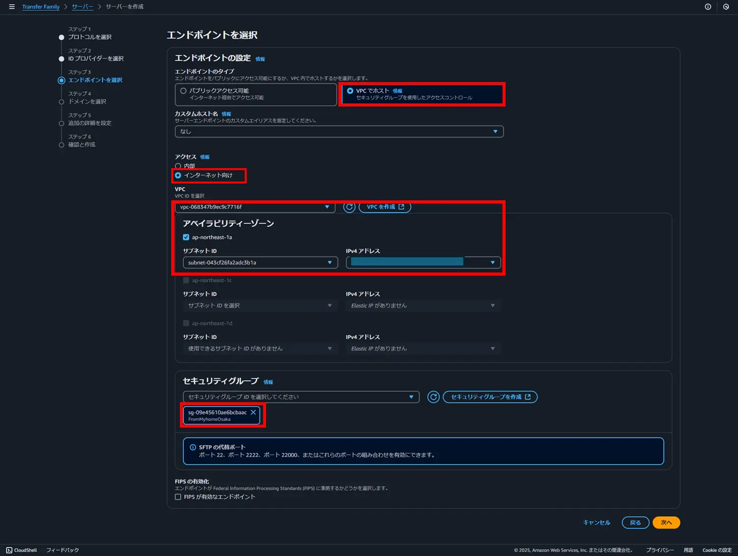Click the アベイラビリティーゾーン heading
The height and width of the screenshot is (556, 738).
pos(228,224)
